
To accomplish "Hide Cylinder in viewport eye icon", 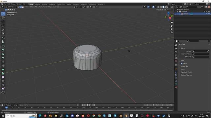I will point(206,14).
